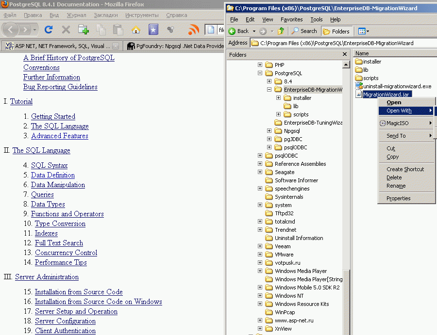
Task: Expand the PHP folder tree node
Action: [x=260, y=65]
